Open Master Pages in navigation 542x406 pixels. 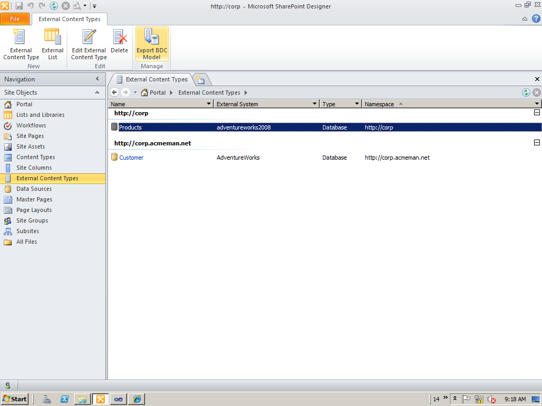(34, 199)
